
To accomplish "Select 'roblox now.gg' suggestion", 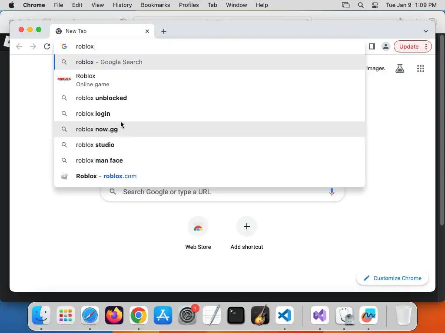I will coord(209,129).
